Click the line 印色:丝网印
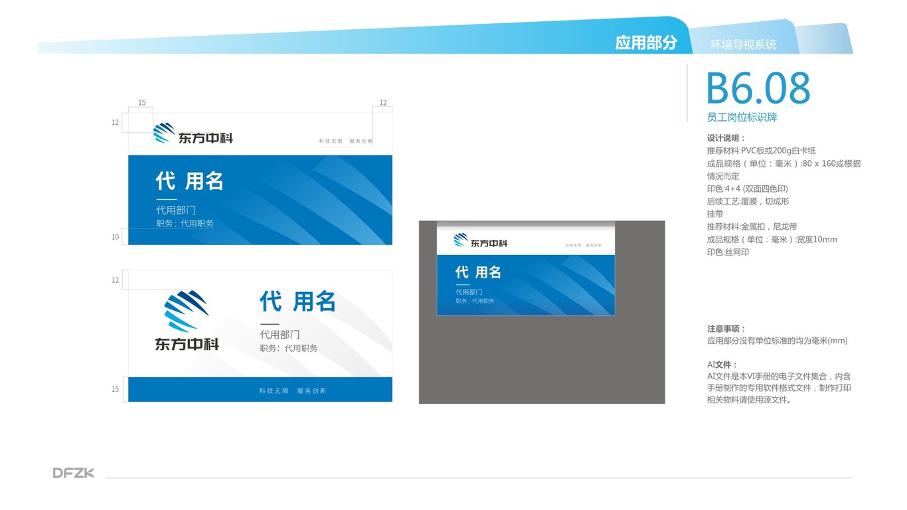The height and width of the screenshot is (510, 907). [x=728, y=252]
